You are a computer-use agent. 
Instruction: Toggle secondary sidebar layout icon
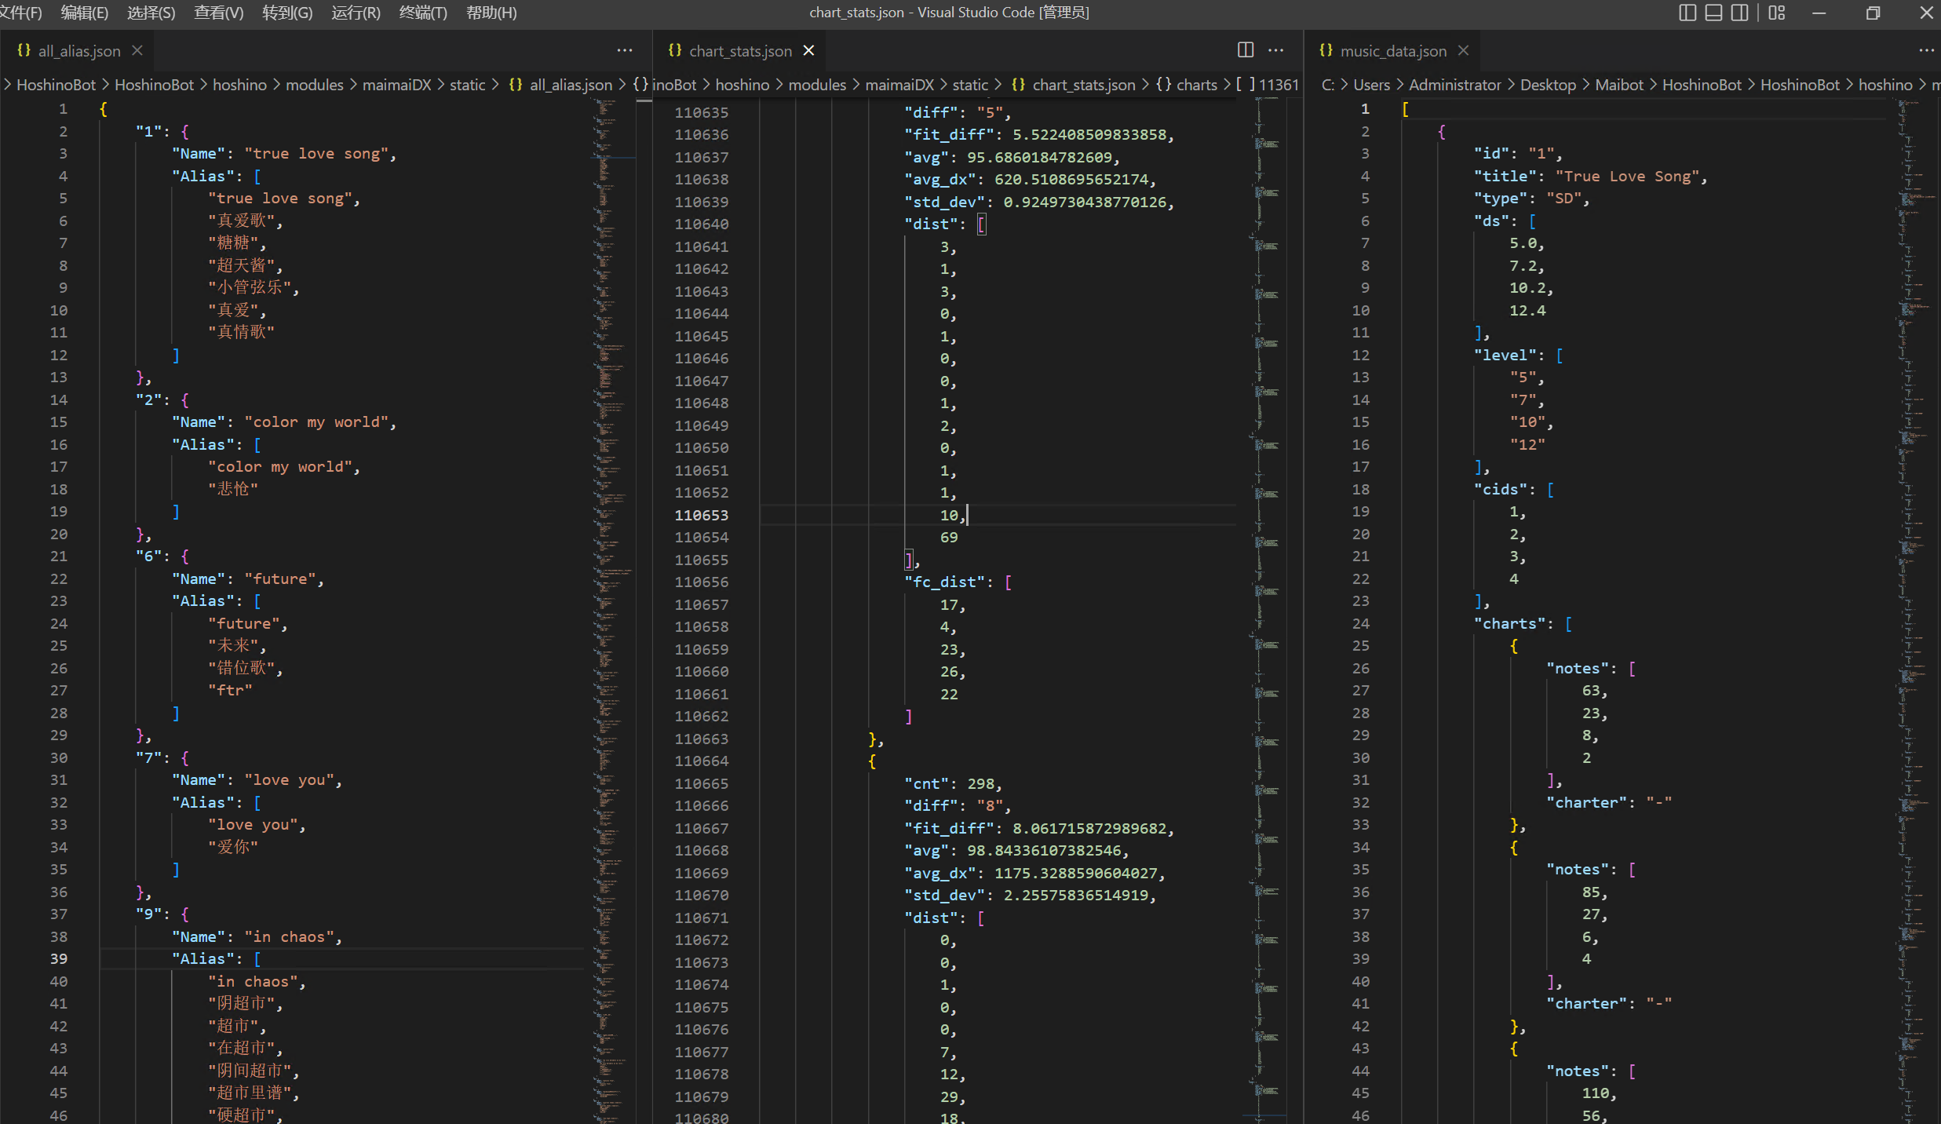point(1740,13)
